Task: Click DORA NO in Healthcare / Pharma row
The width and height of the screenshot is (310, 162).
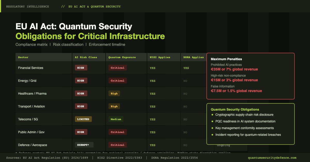Action: tap(185, 94)
